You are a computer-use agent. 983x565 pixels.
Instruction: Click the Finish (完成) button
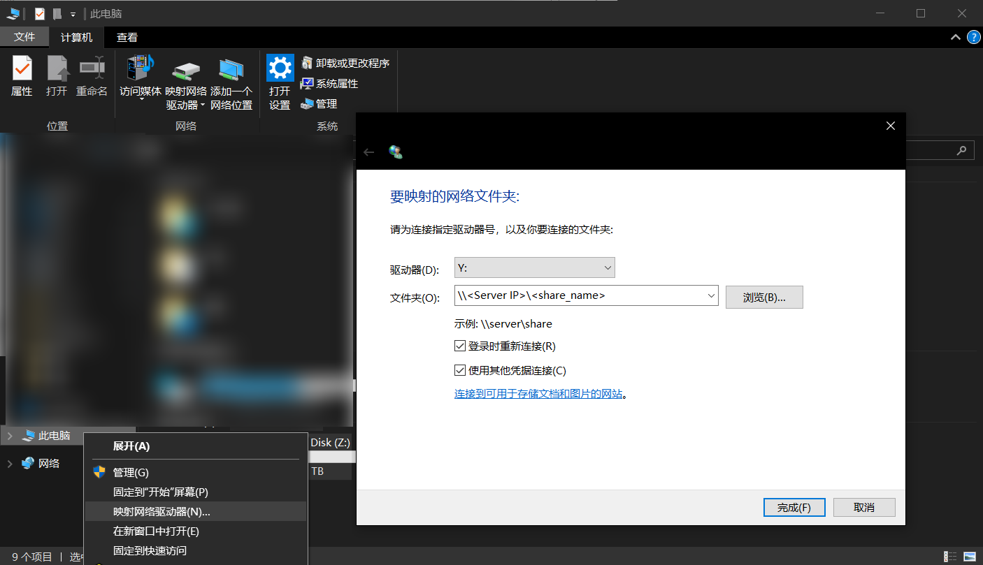pos(794,507)
